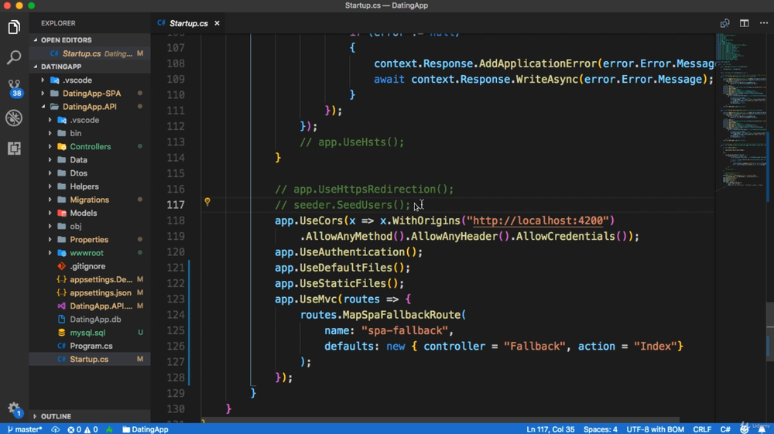Click the minimap code overview

pyautogui.click(x=734, y=116)
